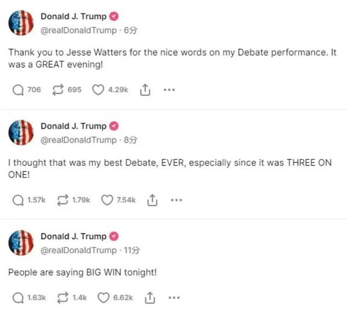This screenshot has width=347, height=317.
Task: Open more options on BIG WIN post
Action: pyautogui.click(x=174, y=297)
